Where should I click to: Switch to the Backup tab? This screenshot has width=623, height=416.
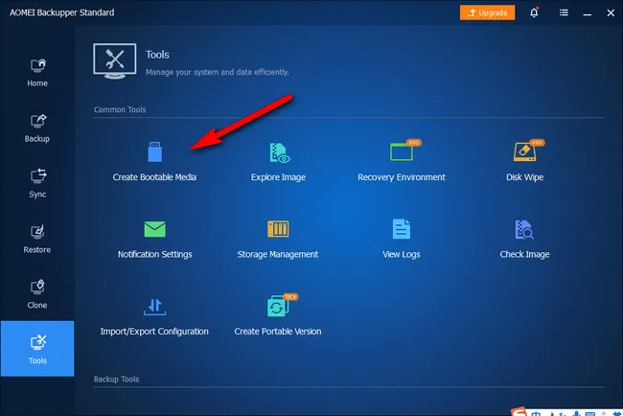(x=37, y=128)
